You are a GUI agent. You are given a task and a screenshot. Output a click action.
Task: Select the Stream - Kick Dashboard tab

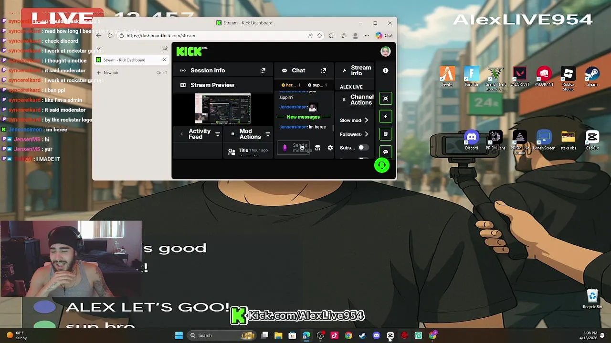tap(131, 60)
